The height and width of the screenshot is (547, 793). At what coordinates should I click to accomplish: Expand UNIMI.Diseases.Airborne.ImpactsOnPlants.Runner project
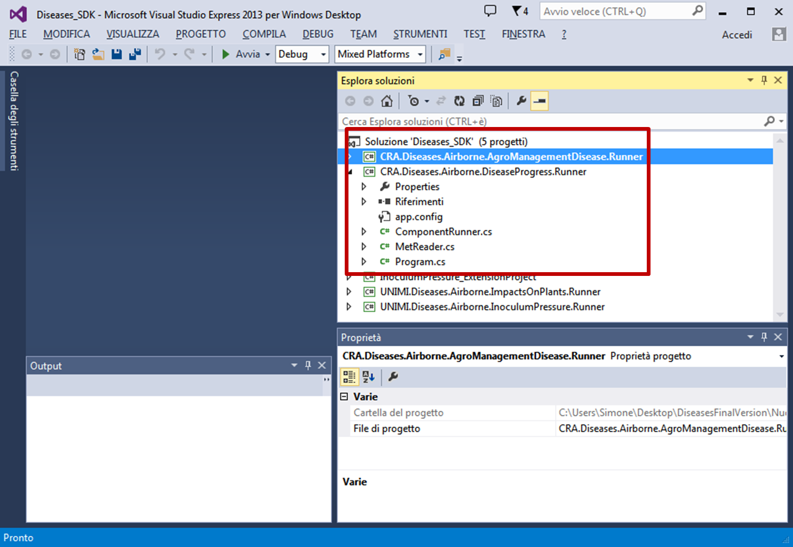349,292
